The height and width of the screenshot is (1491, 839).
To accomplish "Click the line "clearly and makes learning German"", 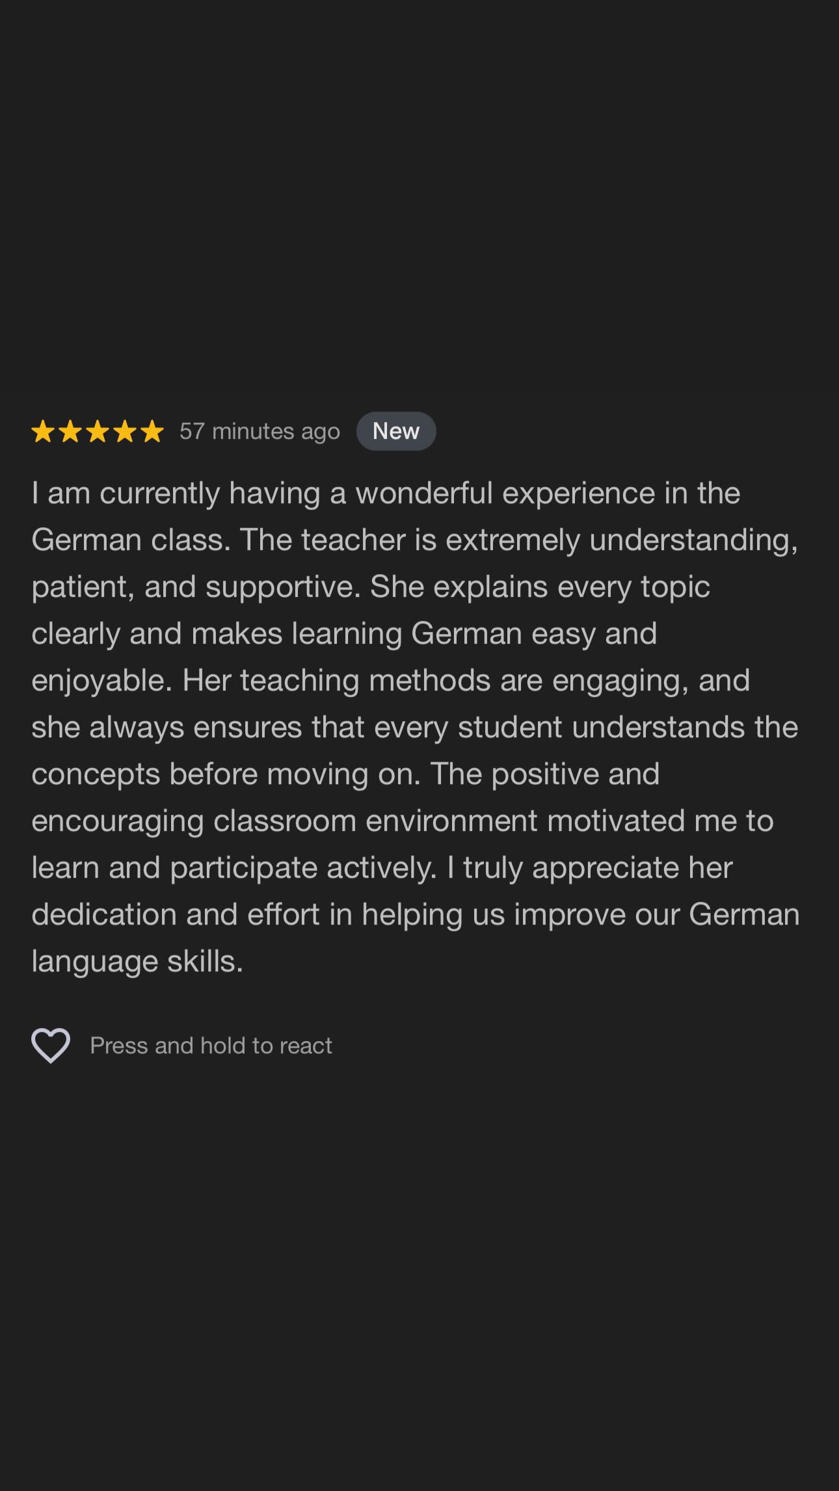I will click(x=344, y=633).
